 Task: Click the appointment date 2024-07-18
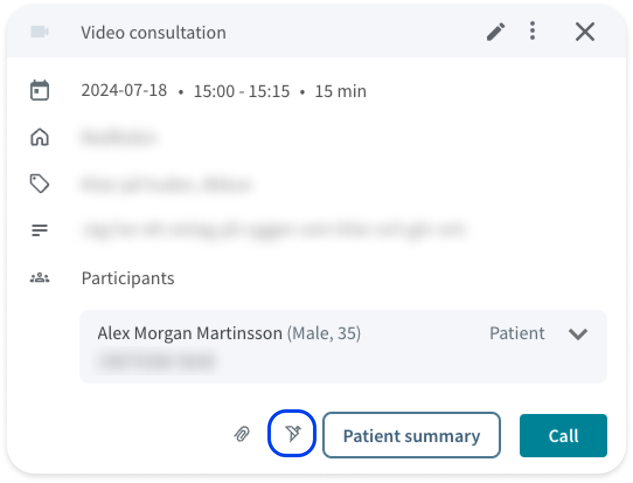124,91
